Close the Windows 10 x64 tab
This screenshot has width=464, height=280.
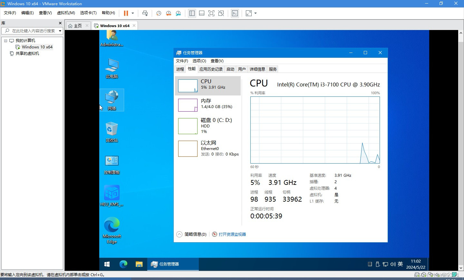point(134,25)
